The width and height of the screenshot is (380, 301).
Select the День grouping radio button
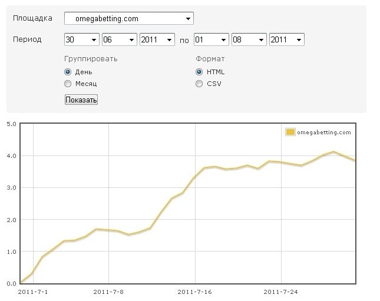pyautogui.click(x=68, y=72)
